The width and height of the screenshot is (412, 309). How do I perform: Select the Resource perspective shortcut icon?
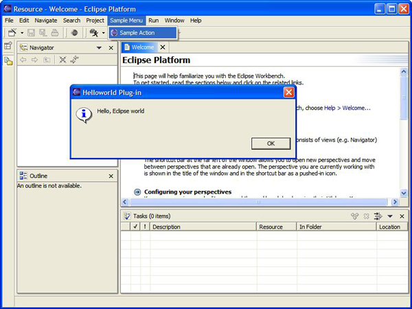pos(8,61)
